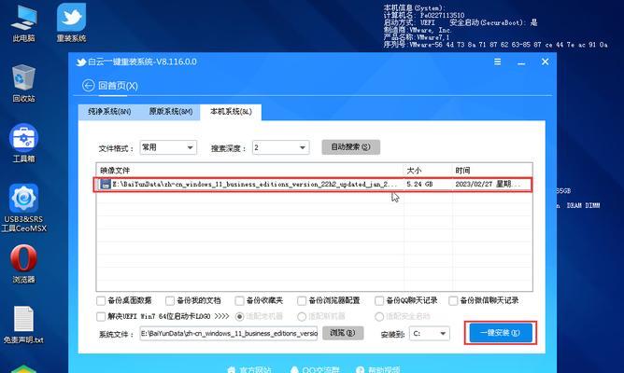
Task: Click the 映像文件 column header
Action: click(x=250, y=171)
